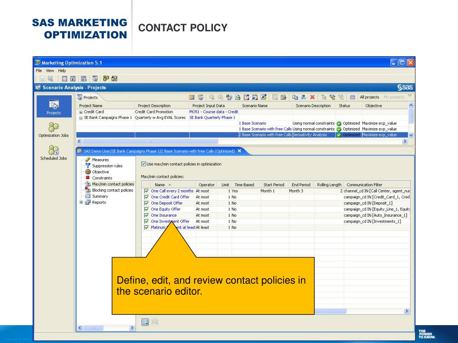Open the 1 Base Scenario link
This screenshot has width=458, height=343.
(253, 123)
